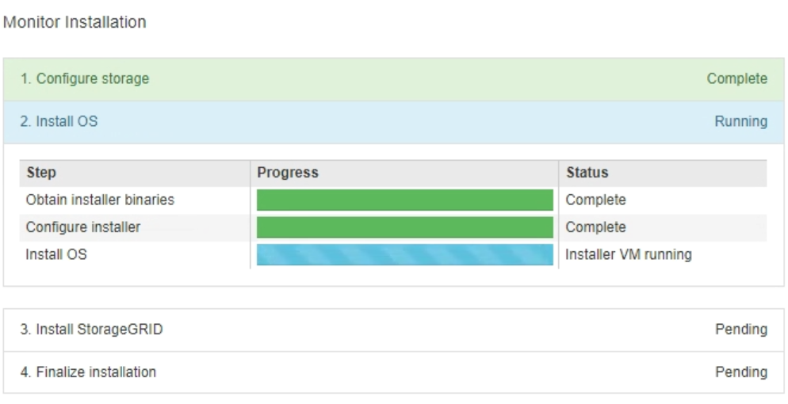This screenshot has width=788, height=404.
Task: Select the "Status" column header
Action: point(587,172)
